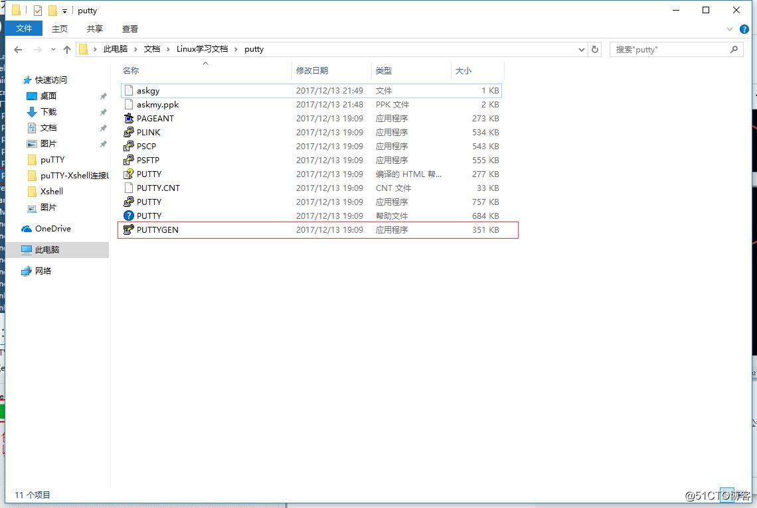The height and width of the screenshot is (508, 757).
Task: Select the askmy.ppk file icon
Action: [128, 105]
